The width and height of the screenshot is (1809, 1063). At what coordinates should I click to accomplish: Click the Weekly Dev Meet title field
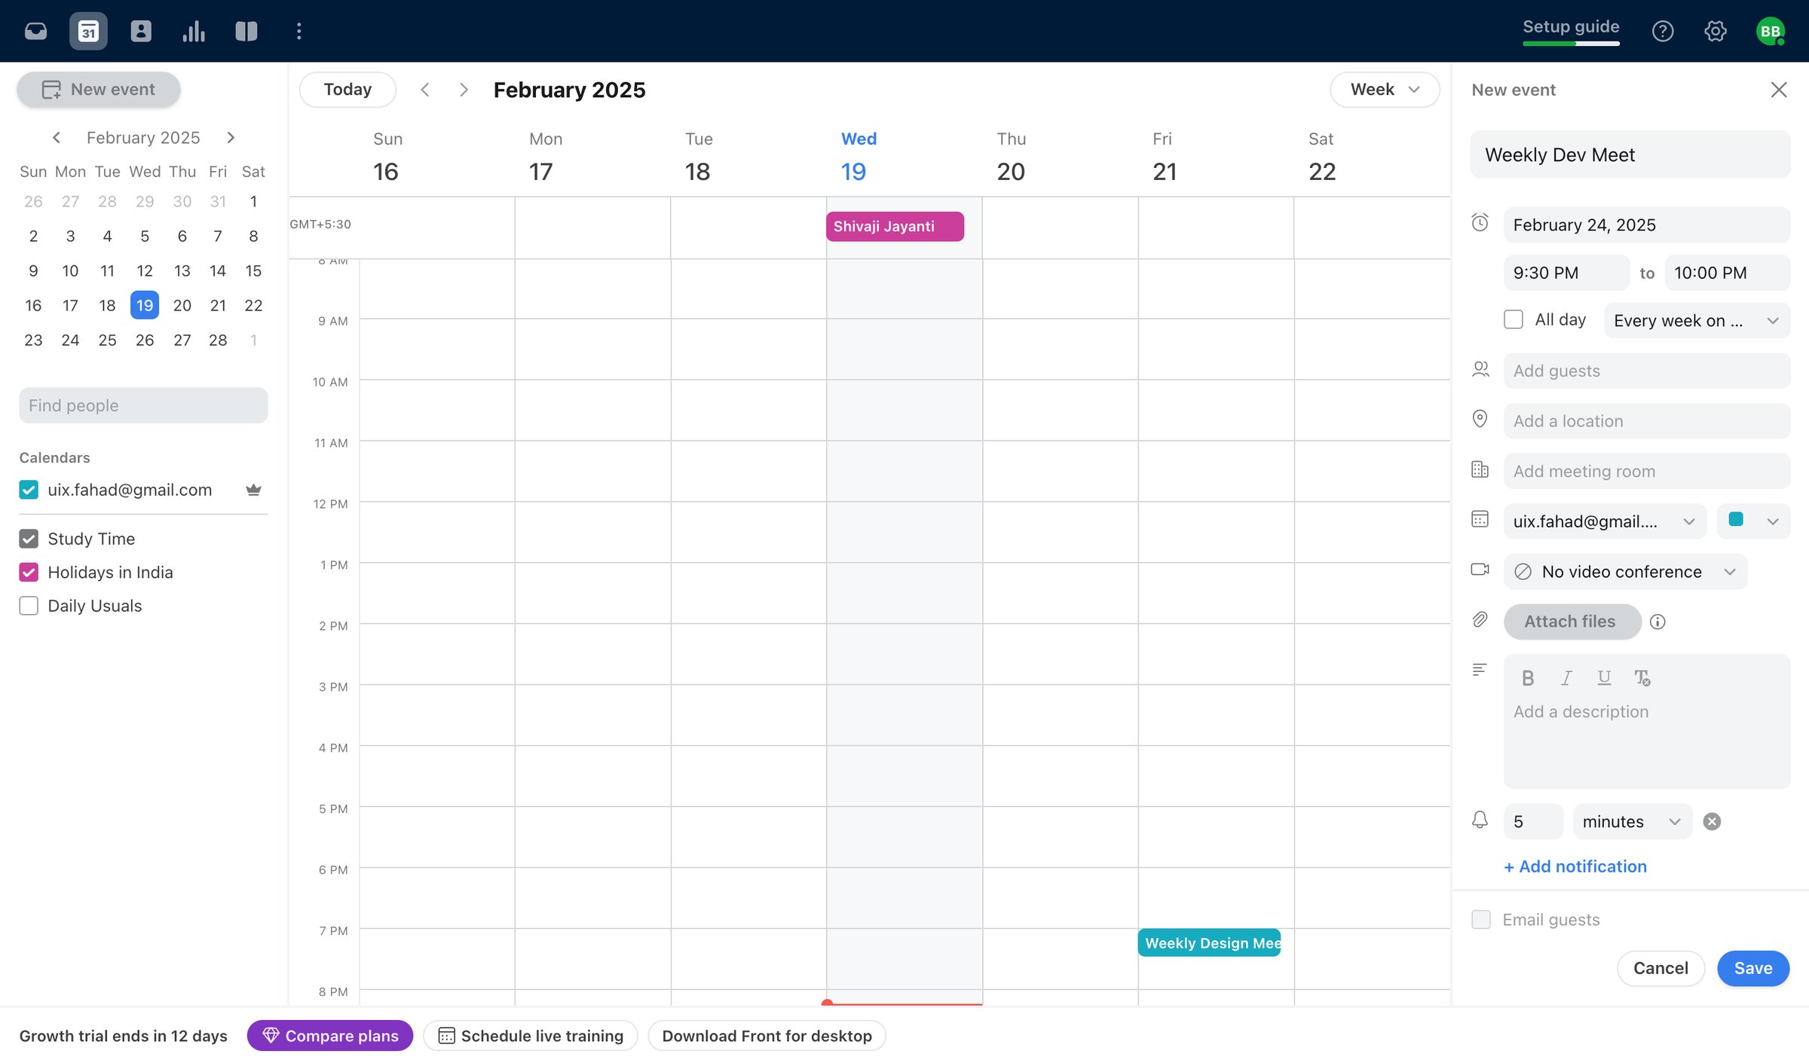point(1630,154)
